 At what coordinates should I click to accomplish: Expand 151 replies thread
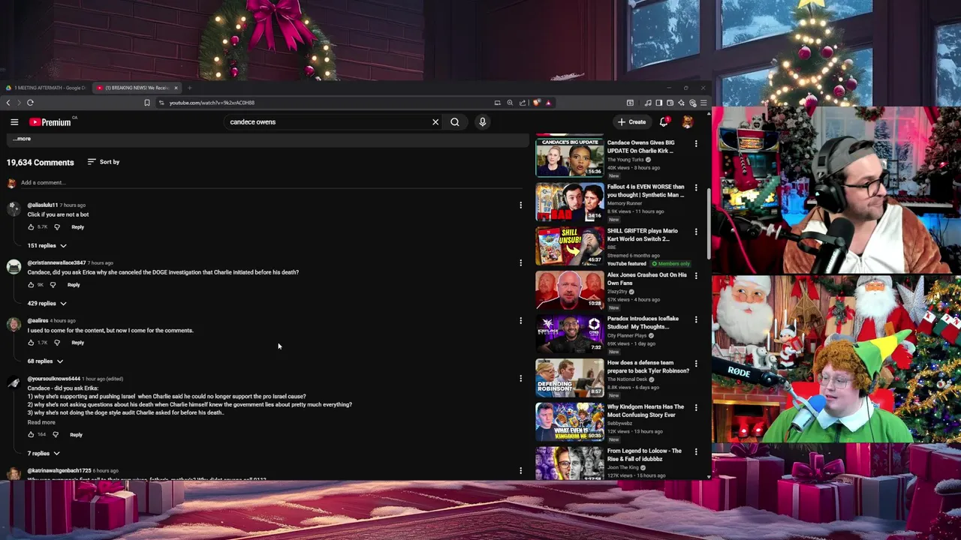pos(47,246)
